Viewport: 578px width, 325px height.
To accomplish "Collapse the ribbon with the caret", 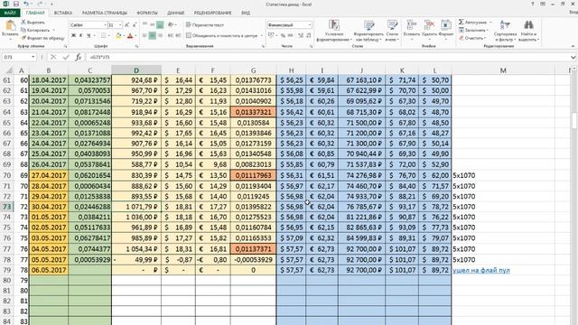I will (573, 46).
